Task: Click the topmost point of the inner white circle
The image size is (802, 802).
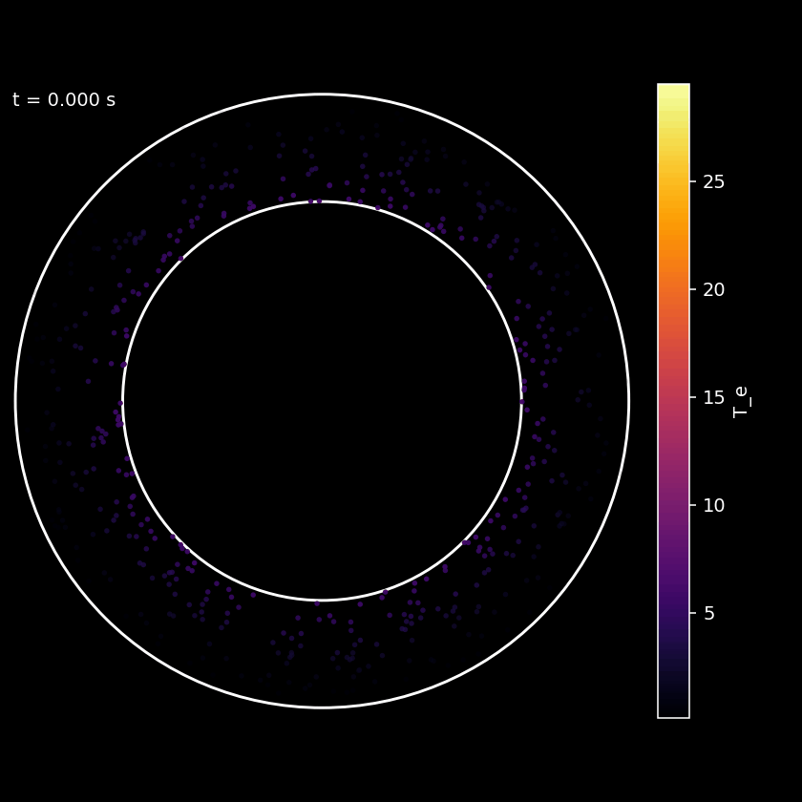Action: (x=322, y=201)
